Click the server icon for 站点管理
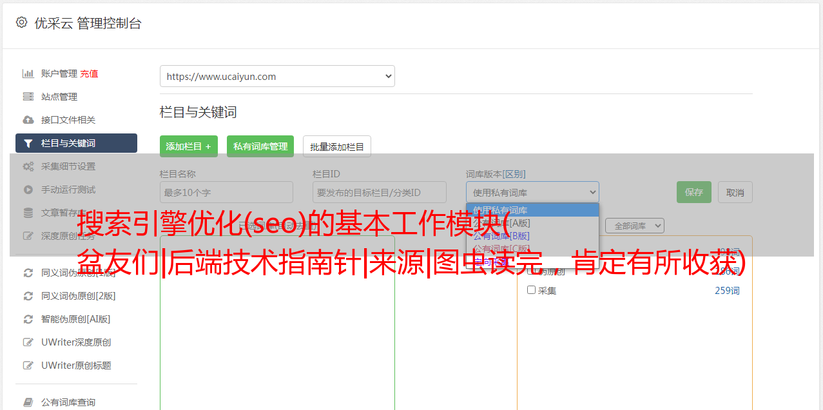 coord(28,97)
